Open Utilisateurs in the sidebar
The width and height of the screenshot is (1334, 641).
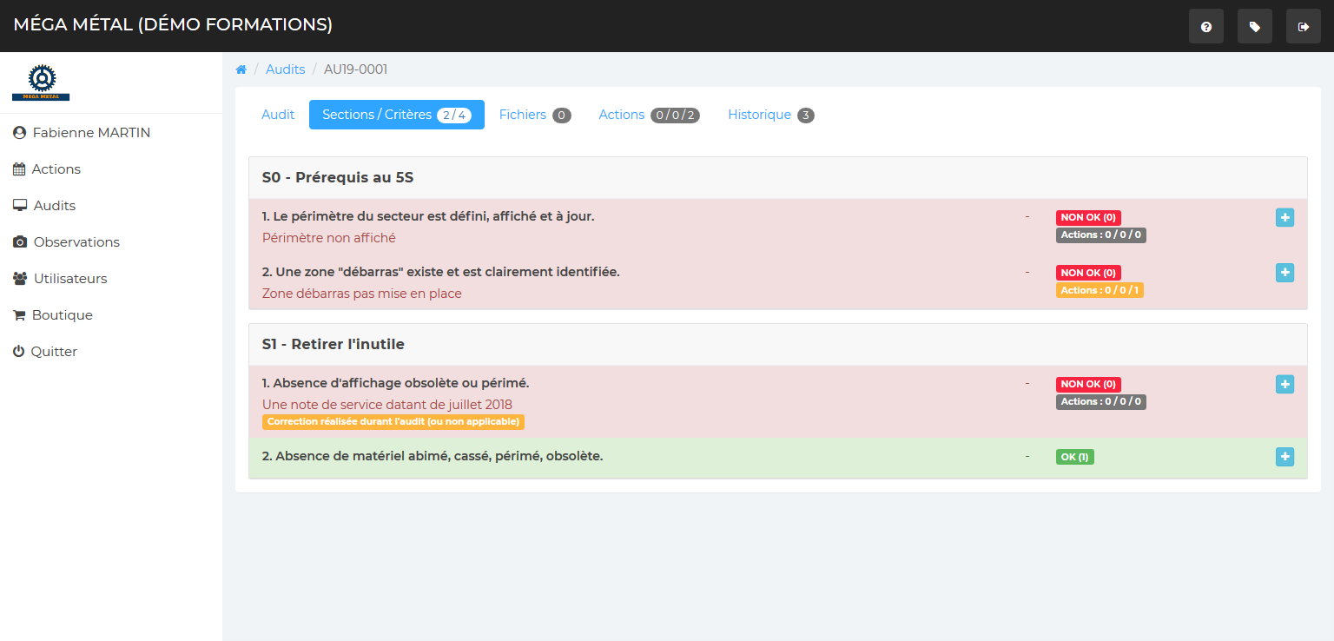tap(69, 279)
